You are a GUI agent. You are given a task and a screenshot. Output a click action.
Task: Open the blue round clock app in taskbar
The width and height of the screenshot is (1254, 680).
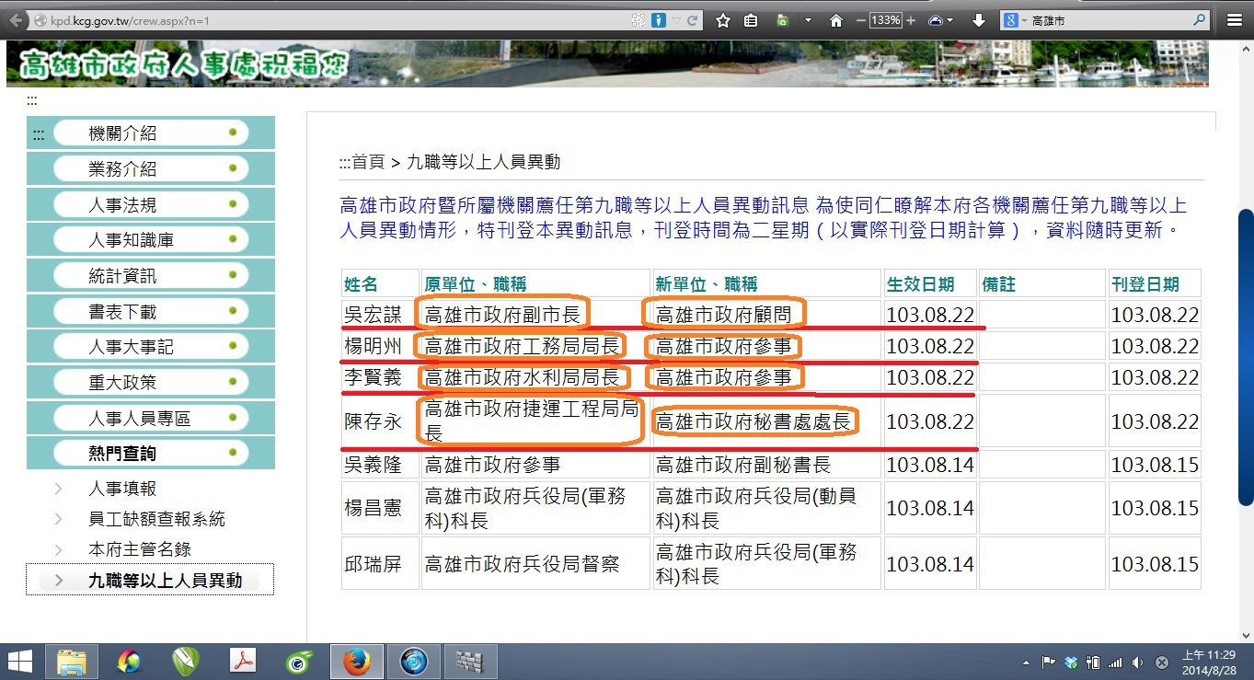(x=413, y=661)
